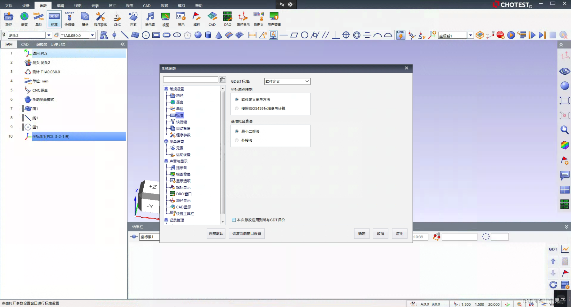This screenshot has width=571, height=307.
Task: Click the 恢复默认 button
Action: click(x=216, y=234)
